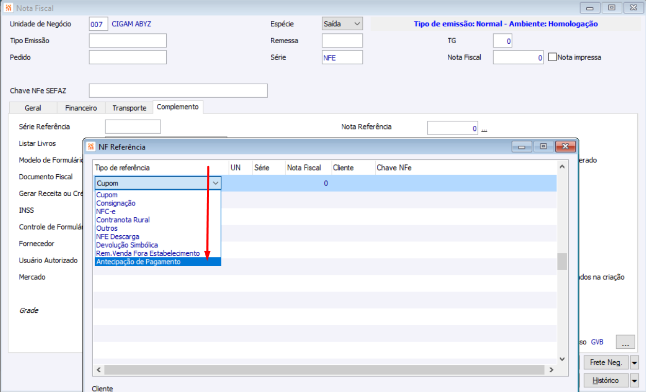This screenshot has width=646, height=392.
Task: Choose Rem.Venda Fora Estabelecimento option
Action: (x=158, y=253)
